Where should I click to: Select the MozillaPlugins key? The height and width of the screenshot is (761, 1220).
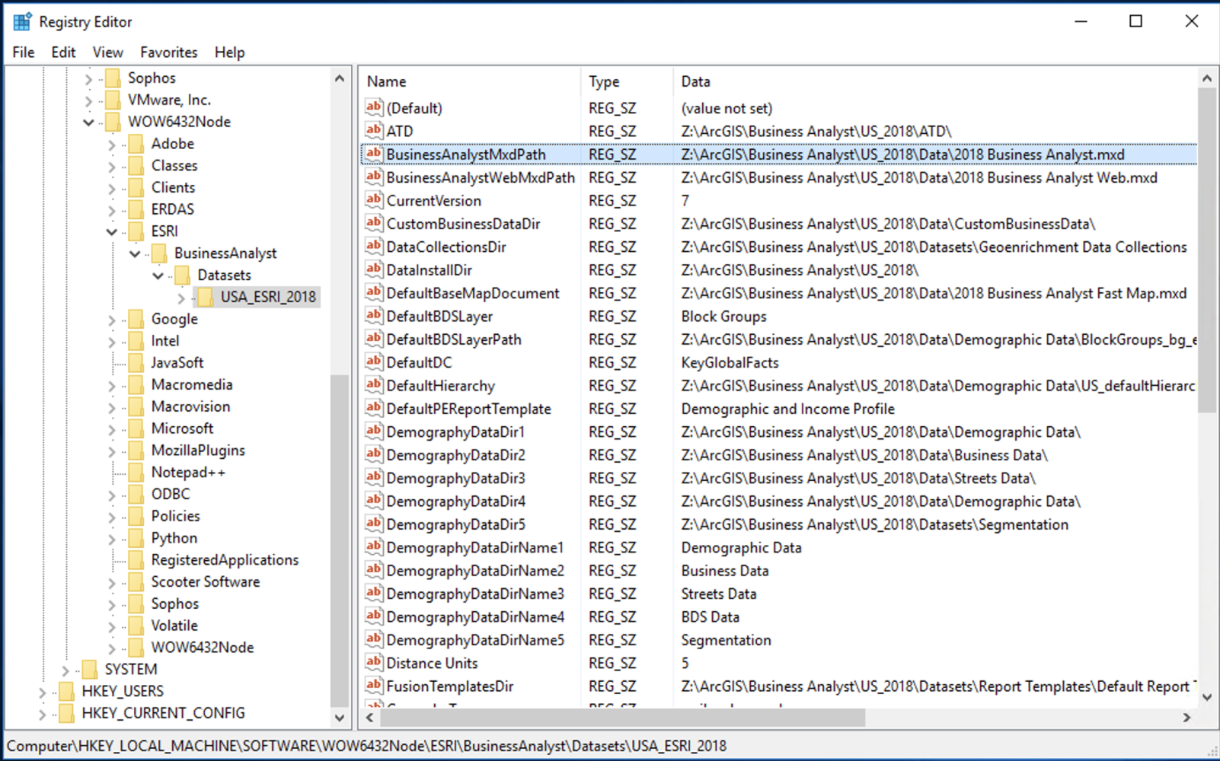(198, 450)
